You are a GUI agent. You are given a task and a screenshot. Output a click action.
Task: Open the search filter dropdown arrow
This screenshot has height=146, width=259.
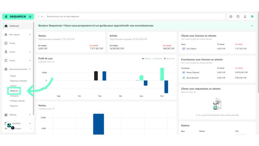tap(42, 17)
